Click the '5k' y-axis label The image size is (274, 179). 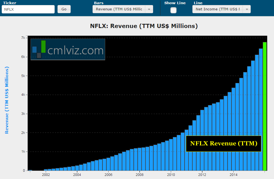(x=23, y=76)
